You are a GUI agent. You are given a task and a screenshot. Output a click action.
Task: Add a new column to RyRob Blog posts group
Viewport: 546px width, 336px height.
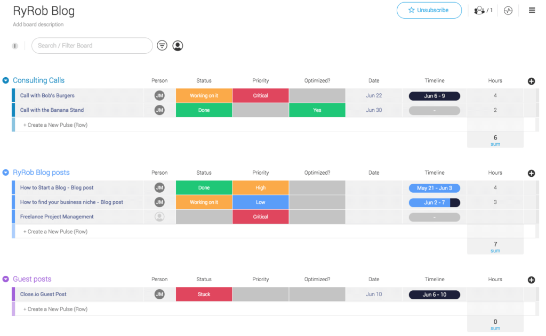tap(531, 173)
